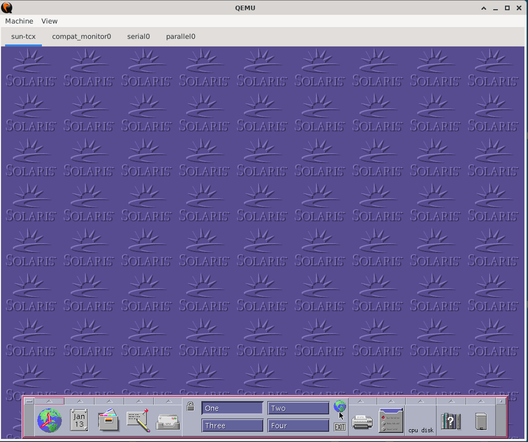The height and width of the screenshot is (442, 528).
Task: Lock the screen with padlock icon
Action: pyautogui.click(x=190, y=407)
